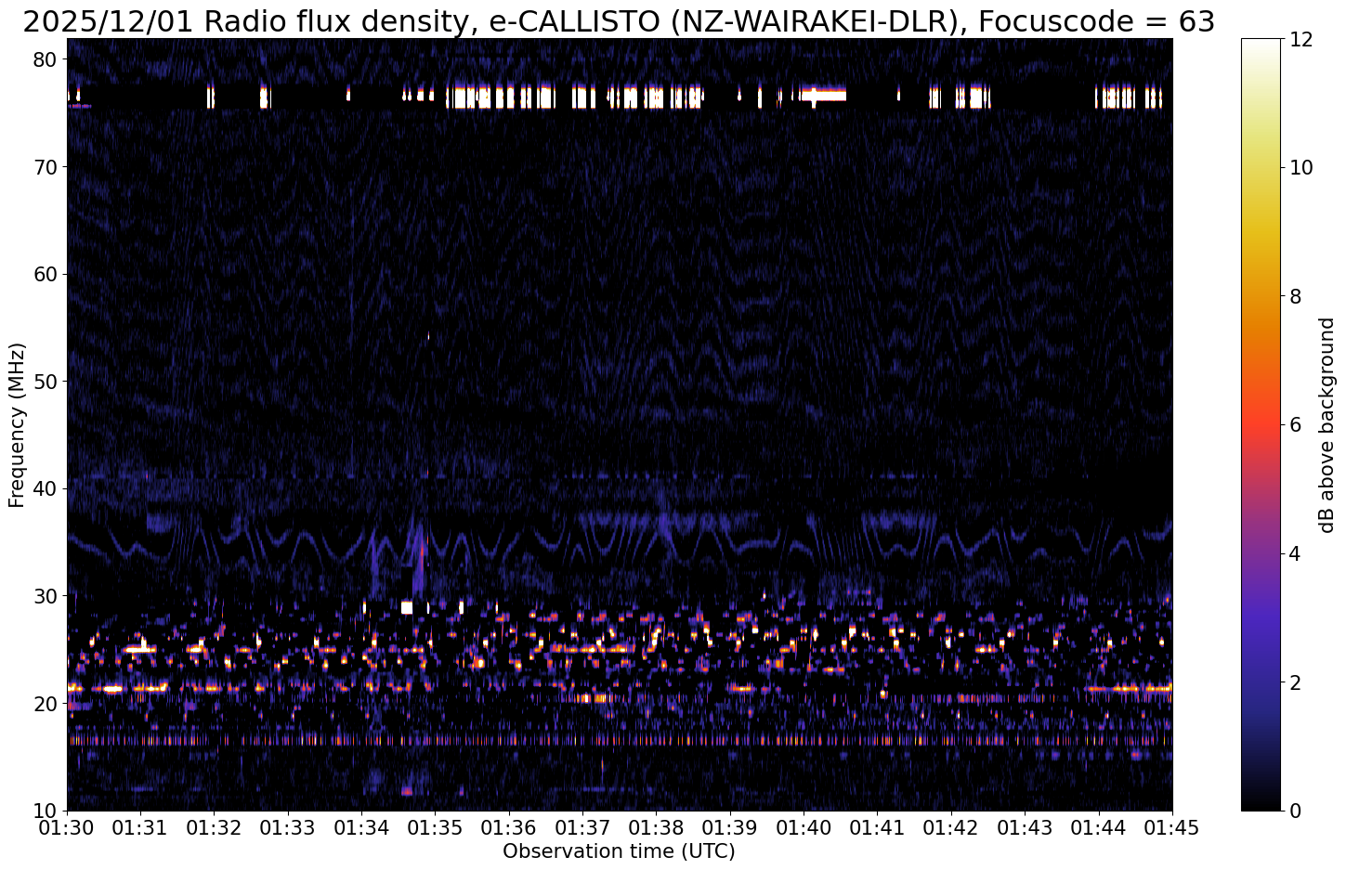The width and height of the screenshot is (1346, 870).
Task: Click the 'Frequency (MHz)' y-axis label
Action: tap(17, 424)
